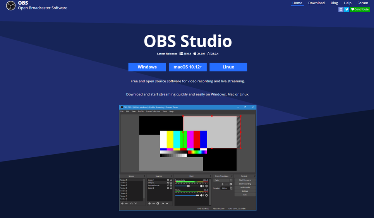Pop out the Mixer dock with its header icon
The image size is (374, 218).
(x=210, y=176)
